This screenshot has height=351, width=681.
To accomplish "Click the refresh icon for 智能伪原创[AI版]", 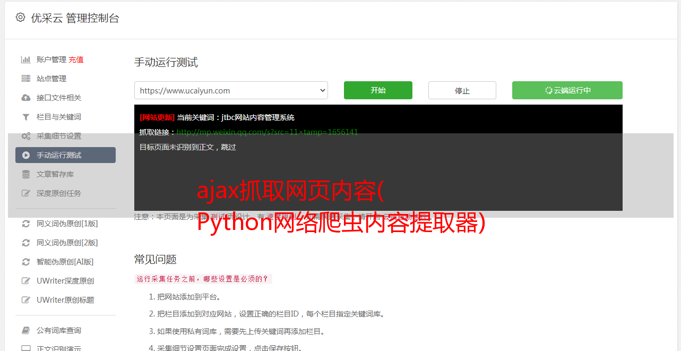I will 25,262.
